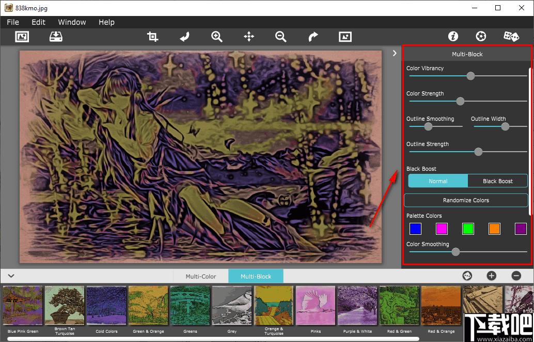Viewport: 534px width, 342px height.
Task: Select the Crop tool
Action: [152, 37]
